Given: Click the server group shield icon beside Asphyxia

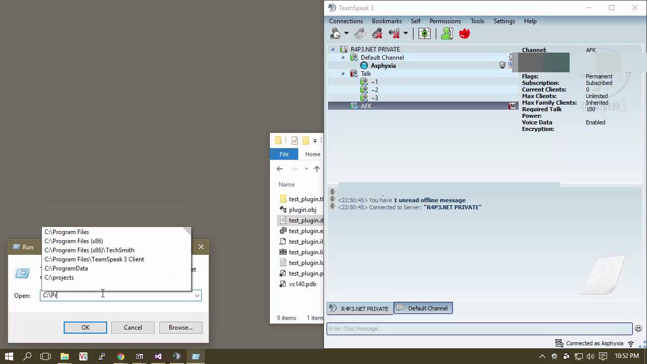Looking at the screenshot, I should pyautogui.click(x=502, y=66).
